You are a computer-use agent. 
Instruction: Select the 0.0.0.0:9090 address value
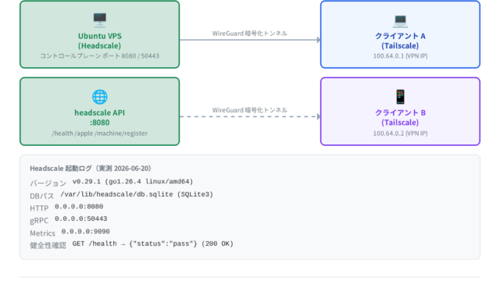pos(85,231)
